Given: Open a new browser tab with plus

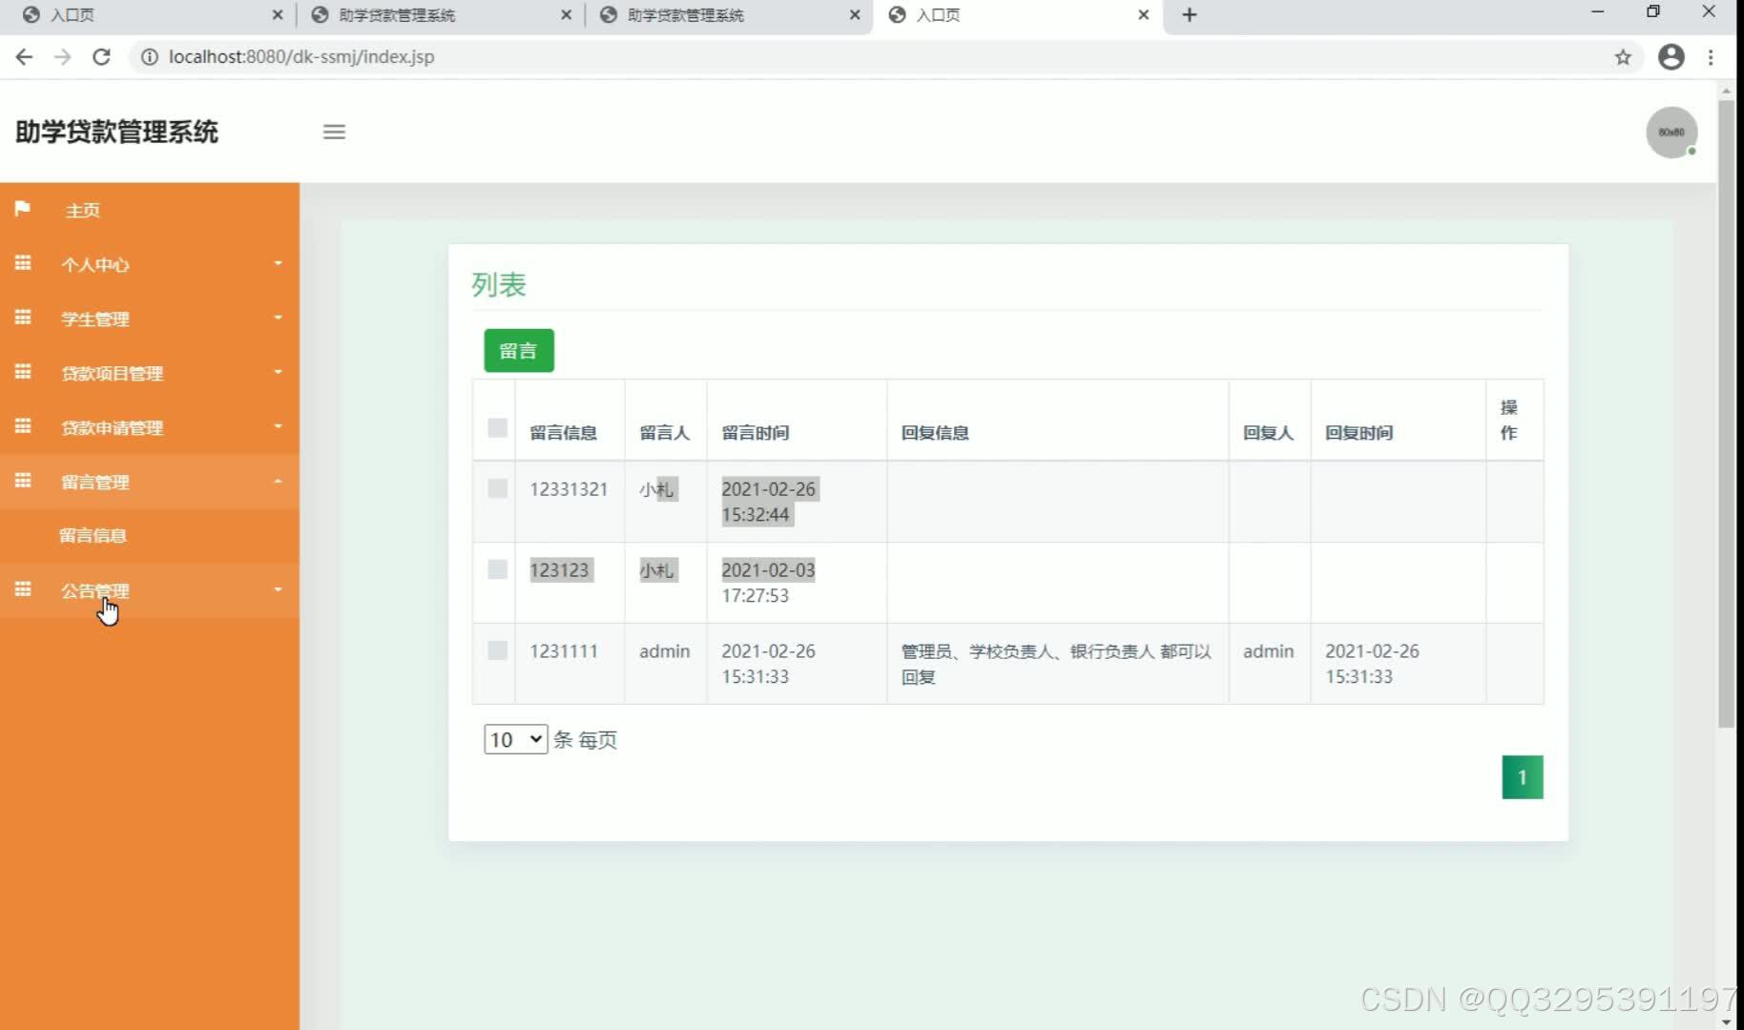Looking at the screenshot, I should tap(1190, 15).
